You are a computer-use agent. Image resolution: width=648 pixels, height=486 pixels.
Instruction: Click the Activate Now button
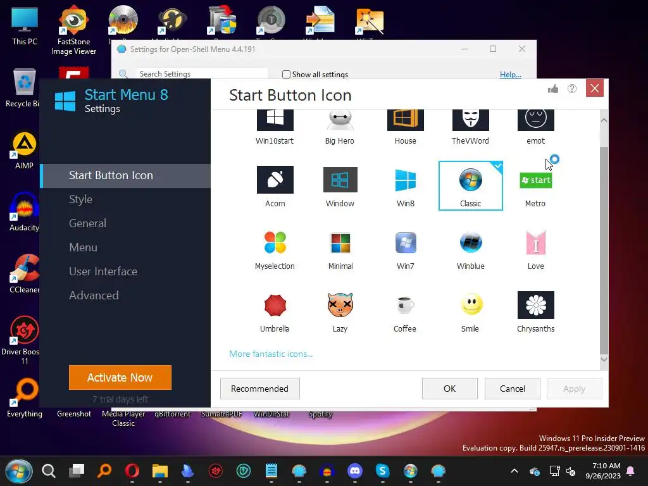[x=120, y=377]
